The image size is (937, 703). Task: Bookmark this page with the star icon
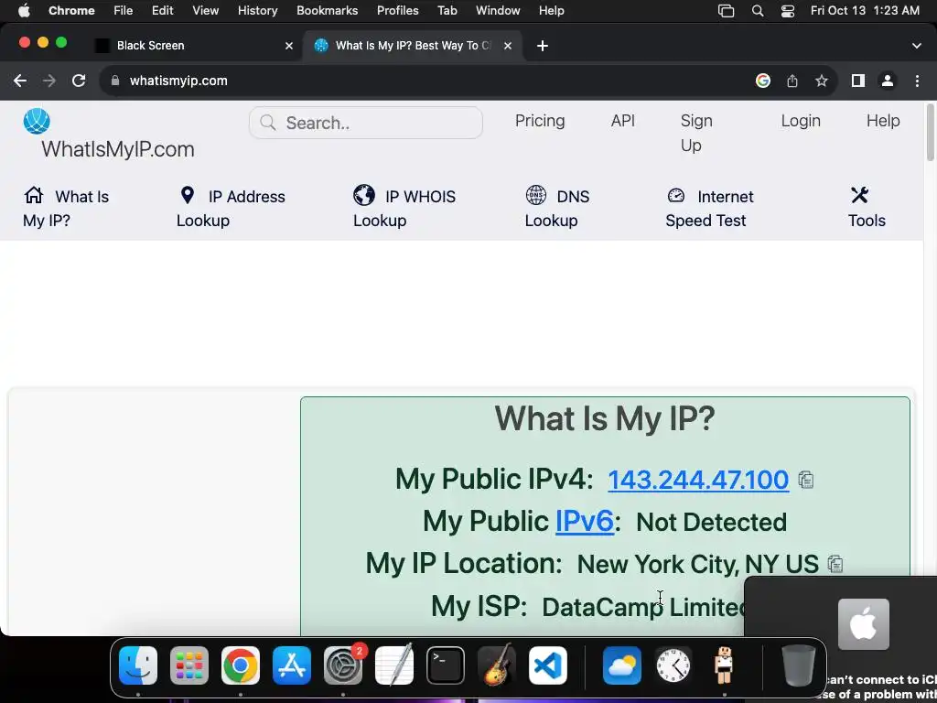pyautogui.click(x=822, y=81)
